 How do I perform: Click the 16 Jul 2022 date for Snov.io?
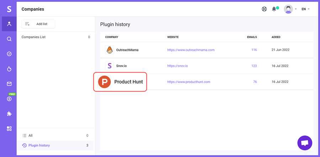click(280, 66)
